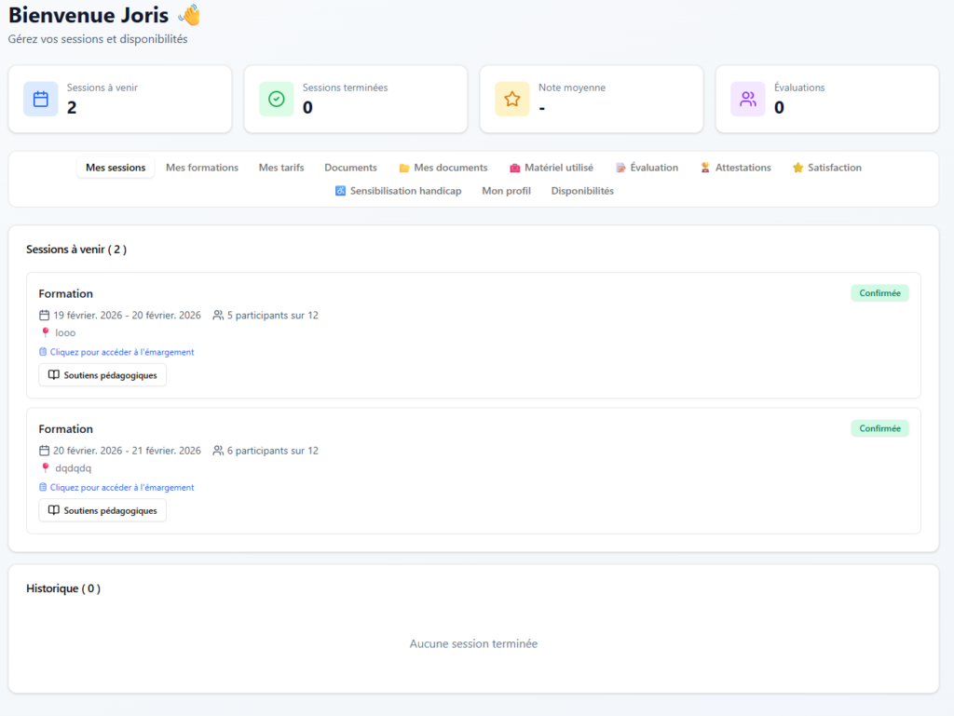The height and width of the screenshot is (716, 954).
Task: Click the medal icon beside Attestations
Action: pos(705,168)
